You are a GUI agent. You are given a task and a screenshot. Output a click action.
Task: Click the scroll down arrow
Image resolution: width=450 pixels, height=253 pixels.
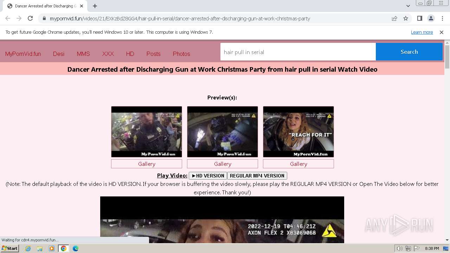point(447,240)
